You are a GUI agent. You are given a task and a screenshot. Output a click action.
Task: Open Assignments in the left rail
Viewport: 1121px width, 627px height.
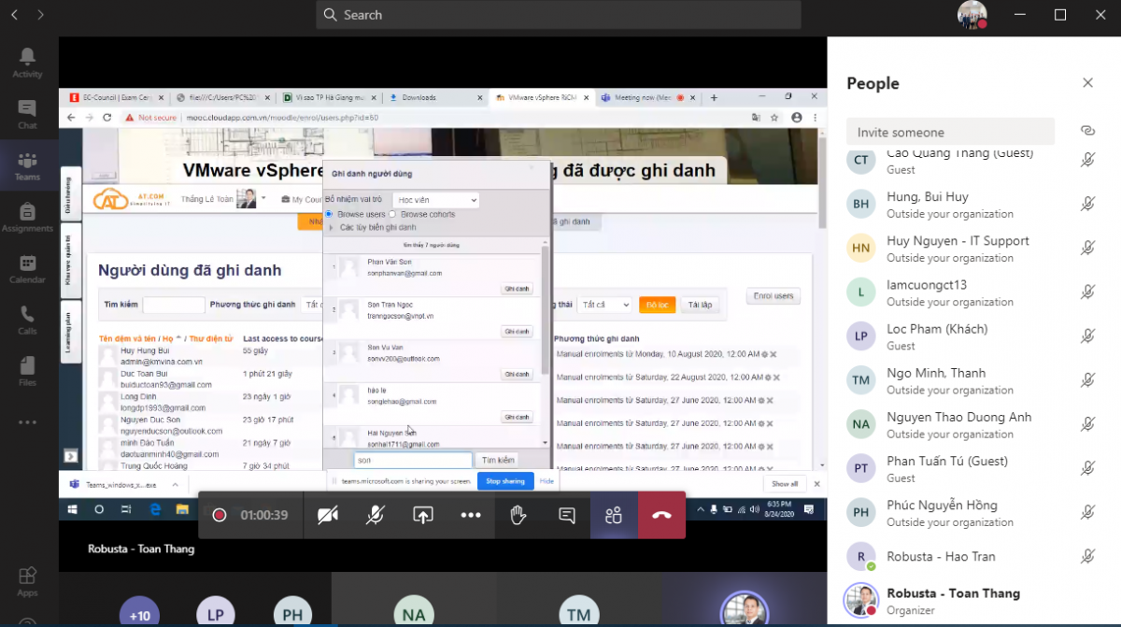tap(27, 217)
